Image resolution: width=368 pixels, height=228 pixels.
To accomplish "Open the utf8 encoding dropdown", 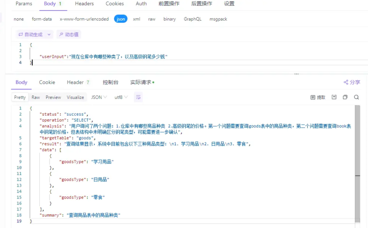I will pos(121,97).
